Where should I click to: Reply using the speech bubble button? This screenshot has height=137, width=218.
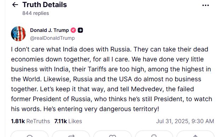(29, 134)
